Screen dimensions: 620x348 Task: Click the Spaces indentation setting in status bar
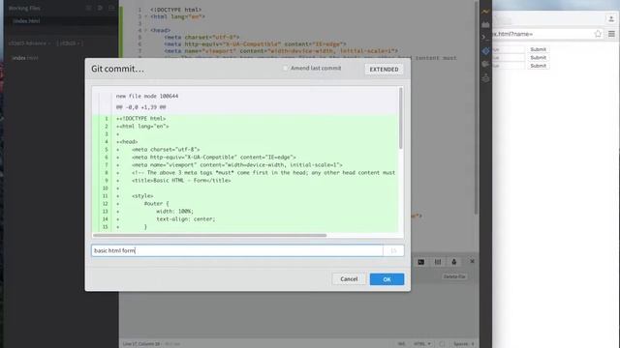coord(464,344)
